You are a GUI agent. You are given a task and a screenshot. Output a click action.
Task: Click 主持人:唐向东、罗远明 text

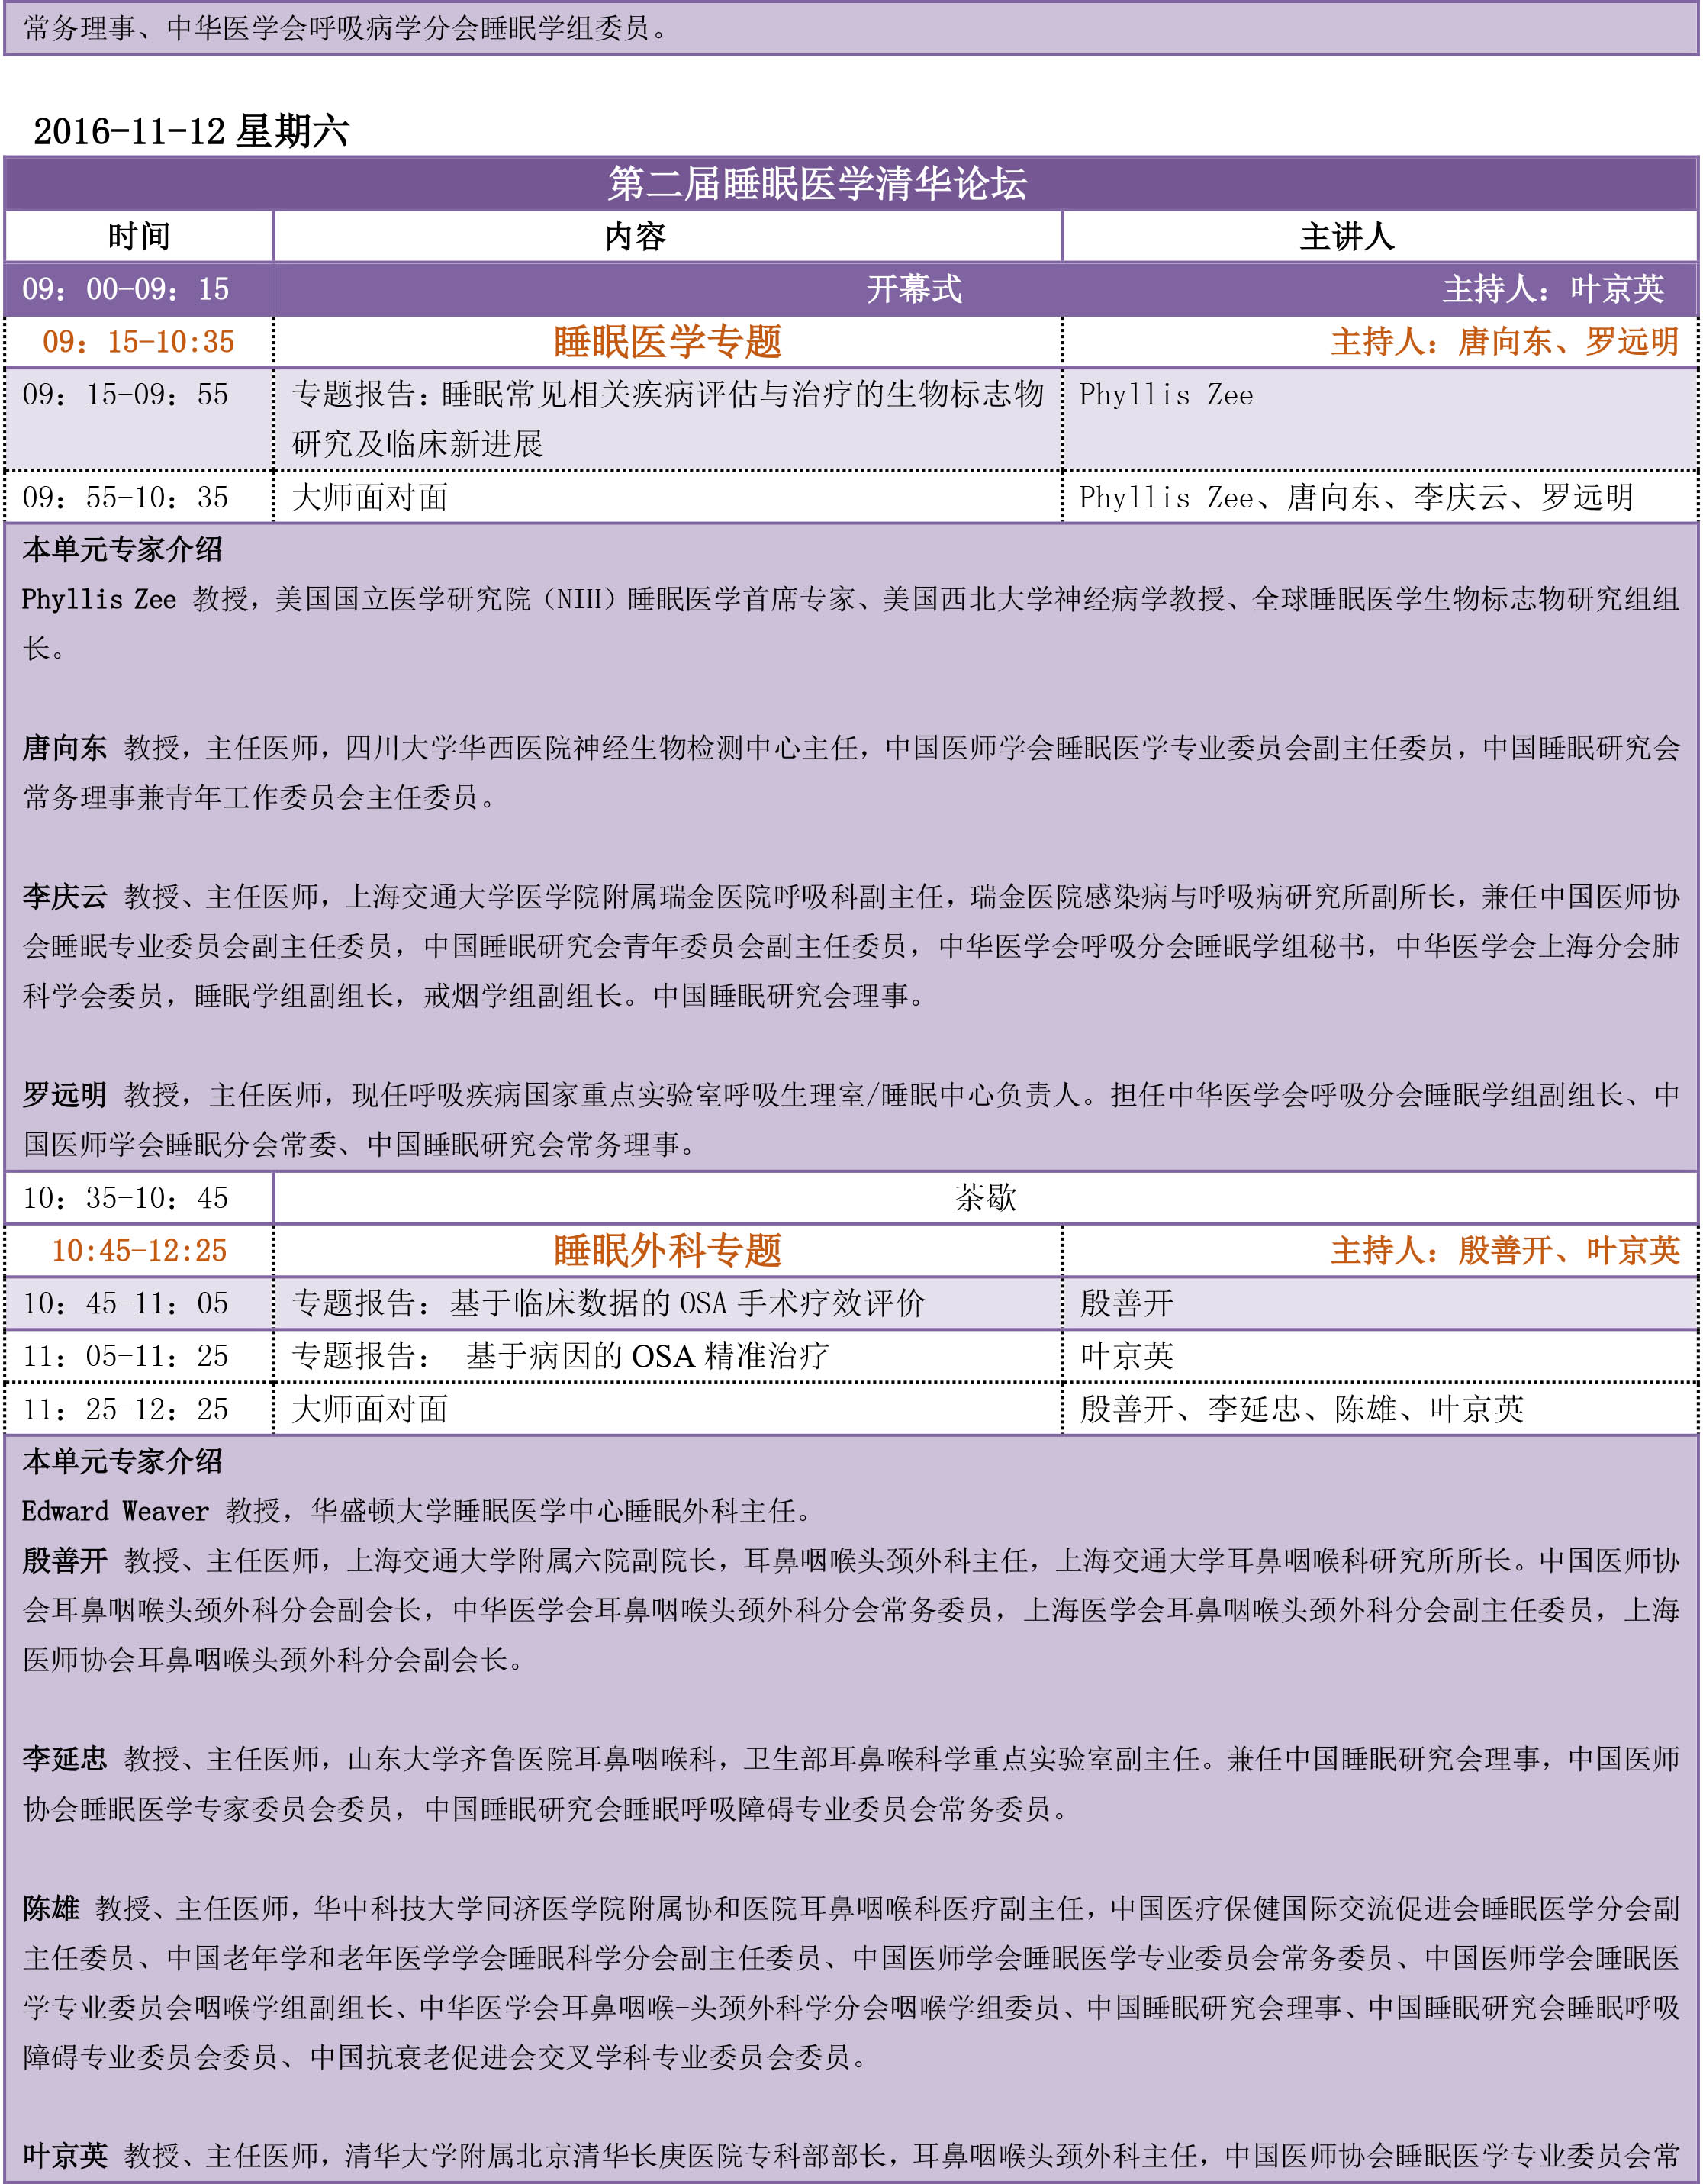(x=1504, y=342)
